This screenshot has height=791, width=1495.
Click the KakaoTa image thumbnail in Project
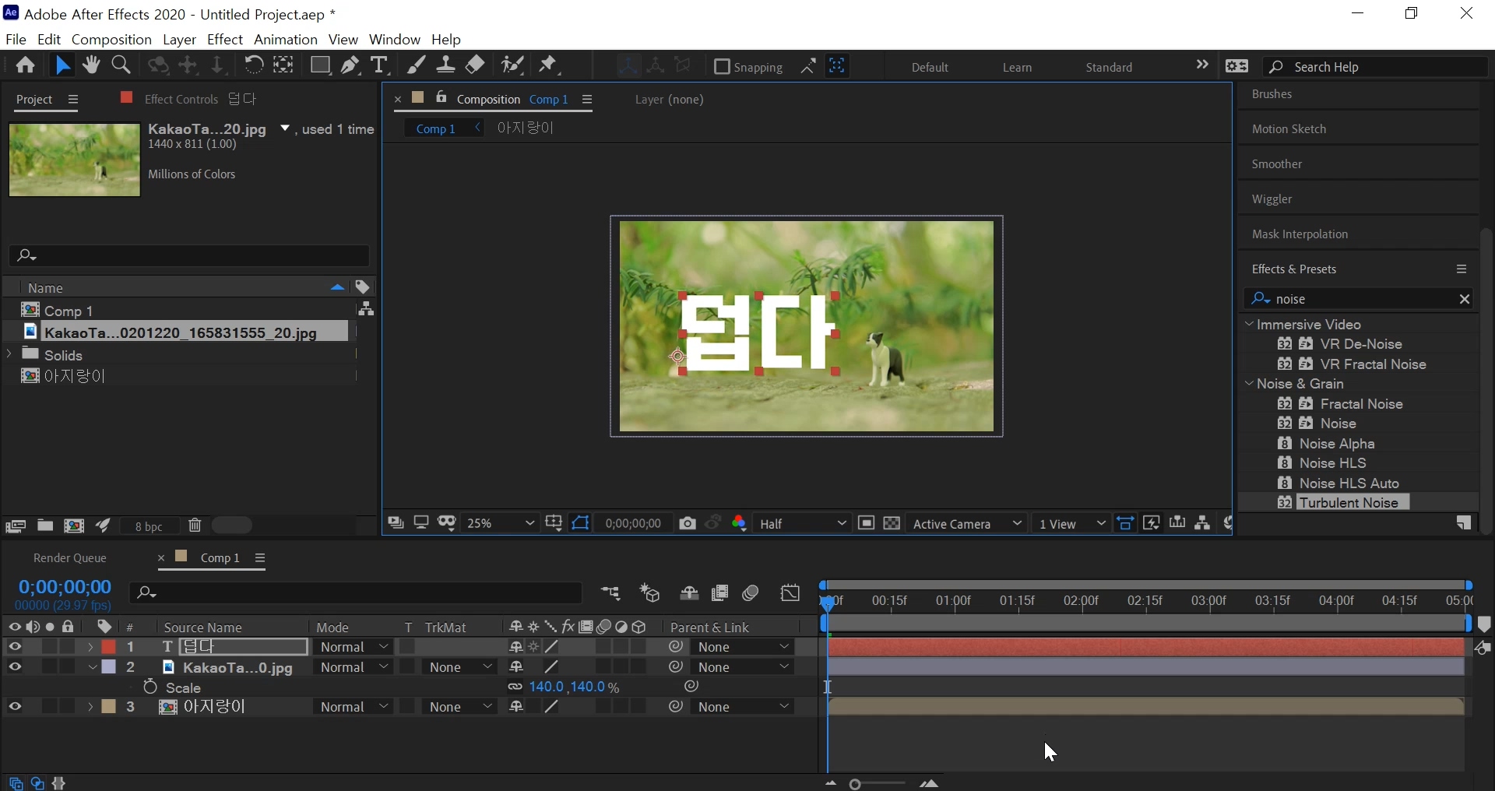tap(75, 160)
